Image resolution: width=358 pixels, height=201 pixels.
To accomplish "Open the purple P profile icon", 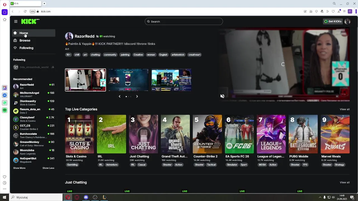I will (350, 11).
